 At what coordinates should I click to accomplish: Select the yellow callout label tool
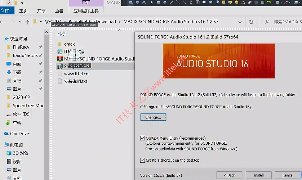pos(230,2)
